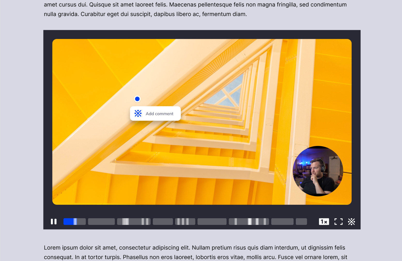The image size is (402, 261).
Task: Open comments icon in player controls
Action: [x=351, y=222]
